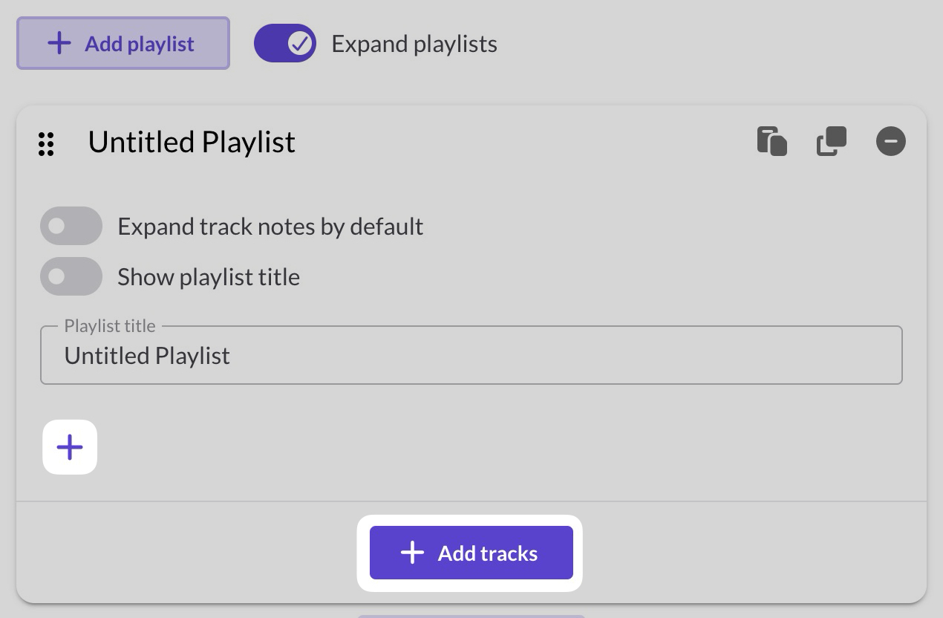Click the partially visible button below the playlist card

coord(471,615)
